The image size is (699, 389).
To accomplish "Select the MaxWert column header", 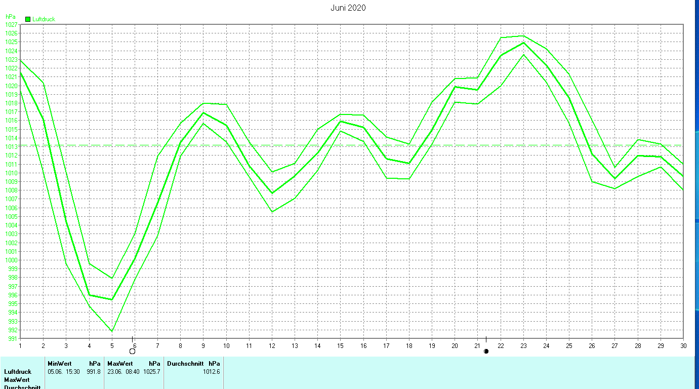I will 120,364.
